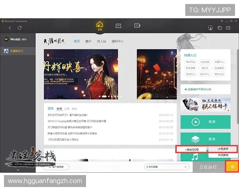
Task: Open the 交通银行 联名信用卡 ad banner
Action: point(205,105)
